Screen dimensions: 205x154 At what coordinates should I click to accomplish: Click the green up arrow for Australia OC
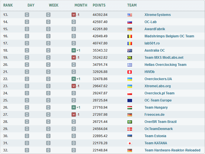[x=74, y=50]
